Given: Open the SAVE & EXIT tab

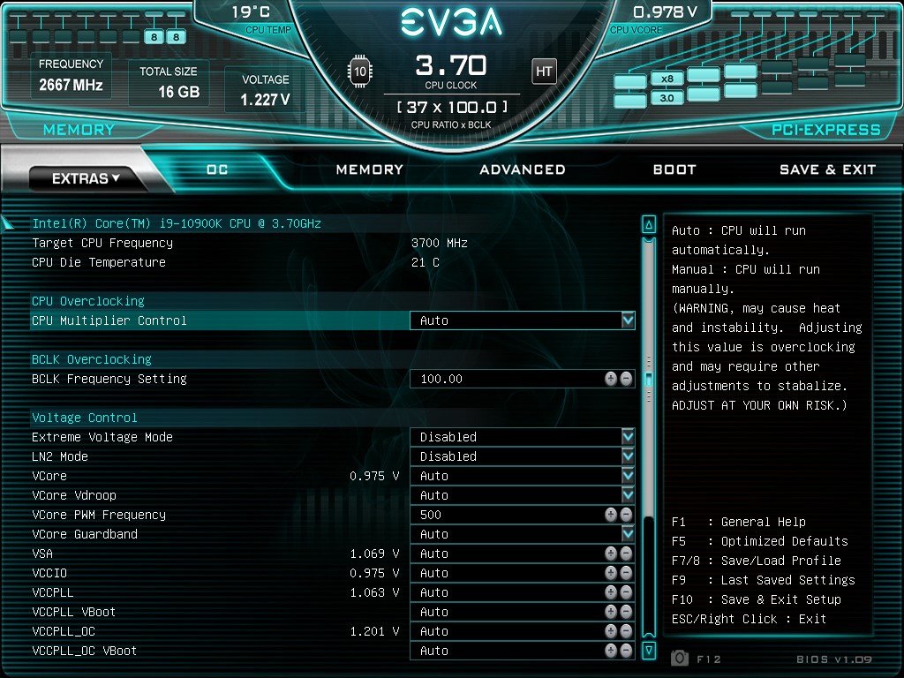Looking at the screenshot, I should (x=827, y=169).
